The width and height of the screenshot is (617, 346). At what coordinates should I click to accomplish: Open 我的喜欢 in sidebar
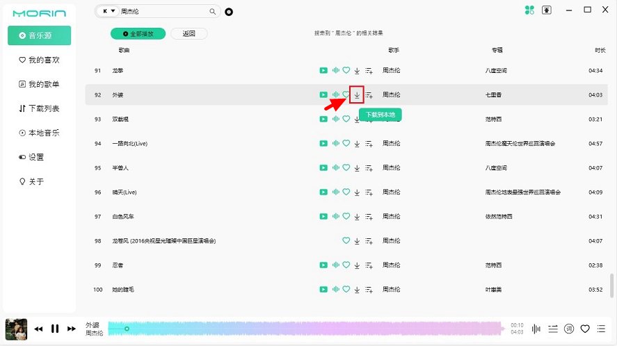point(40,60)
